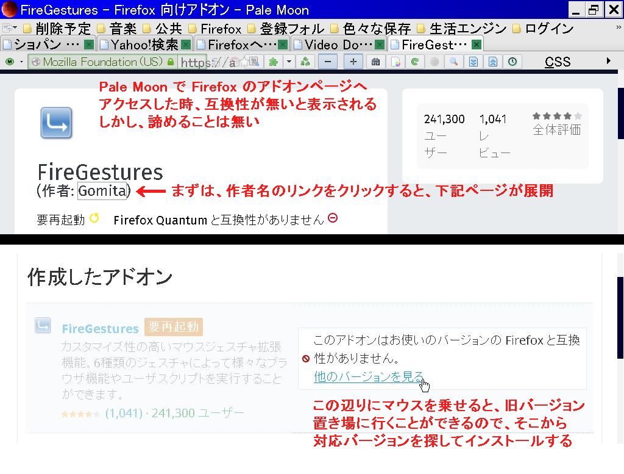Close the Firefoxへ tab

(x=283, y=45)
